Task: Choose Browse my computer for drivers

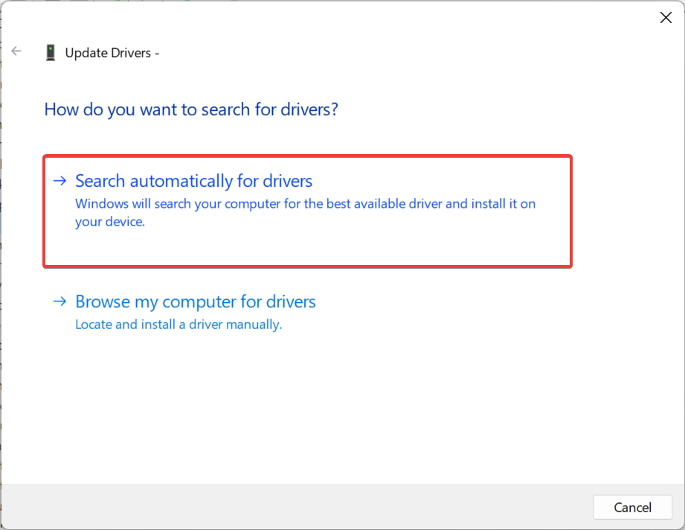Action: pyautogui.click(x=196, y=301)
